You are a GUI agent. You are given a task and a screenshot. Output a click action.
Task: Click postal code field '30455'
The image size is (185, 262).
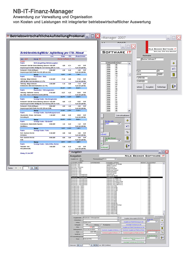(x=160, y=74)
